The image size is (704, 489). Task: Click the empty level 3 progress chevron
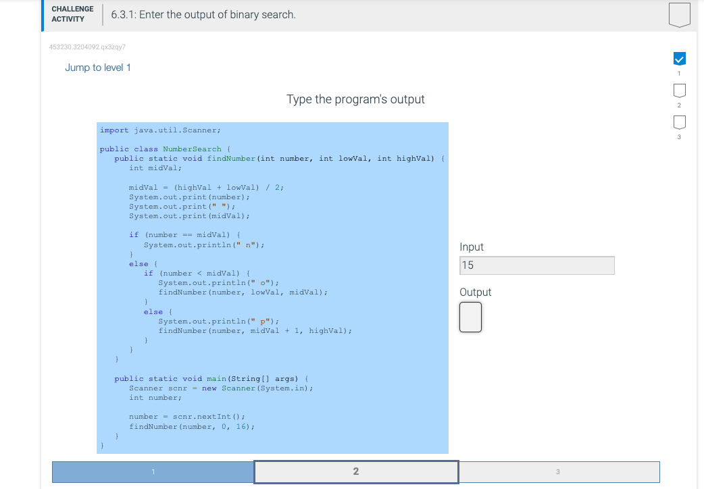[x=678, y=122]
